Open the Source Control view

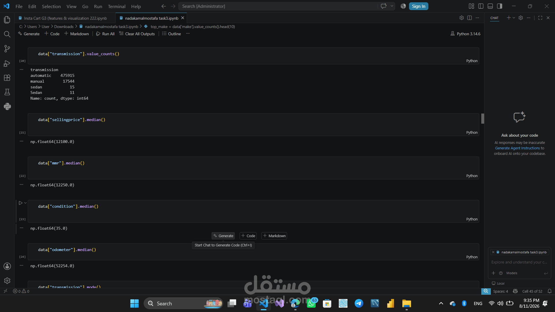click(x=7, y=49)
